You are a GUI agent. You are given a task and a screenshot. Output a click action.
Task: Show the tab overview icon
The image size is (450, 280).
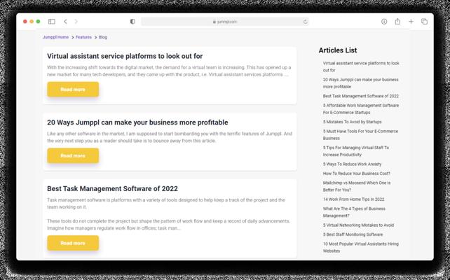[x=424, y=22]
